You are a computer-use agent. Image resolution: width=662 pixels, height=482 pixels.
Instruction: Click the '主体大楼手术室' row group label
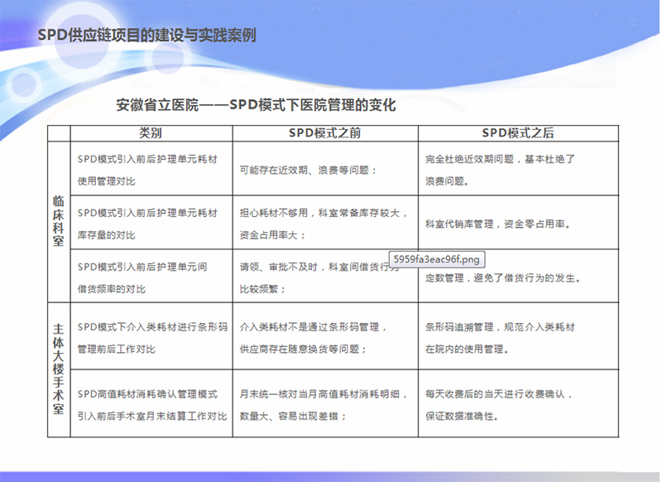[x=58, y=369]
